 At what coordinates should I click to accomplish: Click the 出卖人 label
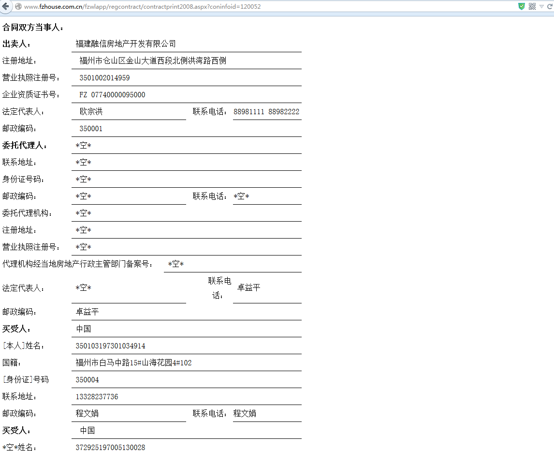pyautogui.click(x=16, y=44)
